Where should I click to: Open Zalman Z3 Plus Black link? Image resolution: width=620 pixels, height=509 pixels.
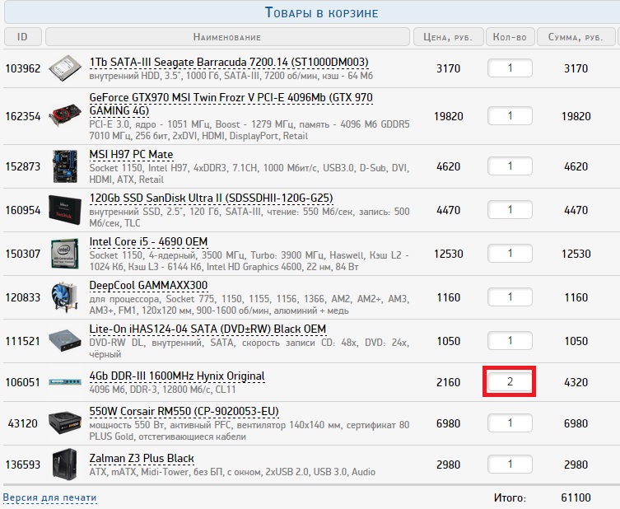pyautogui.click(x=142, y=459)
